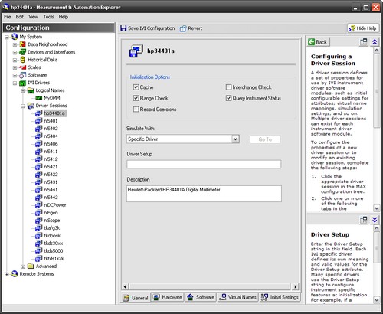
Task: Open the Tools menu
Action: [48, 17]
